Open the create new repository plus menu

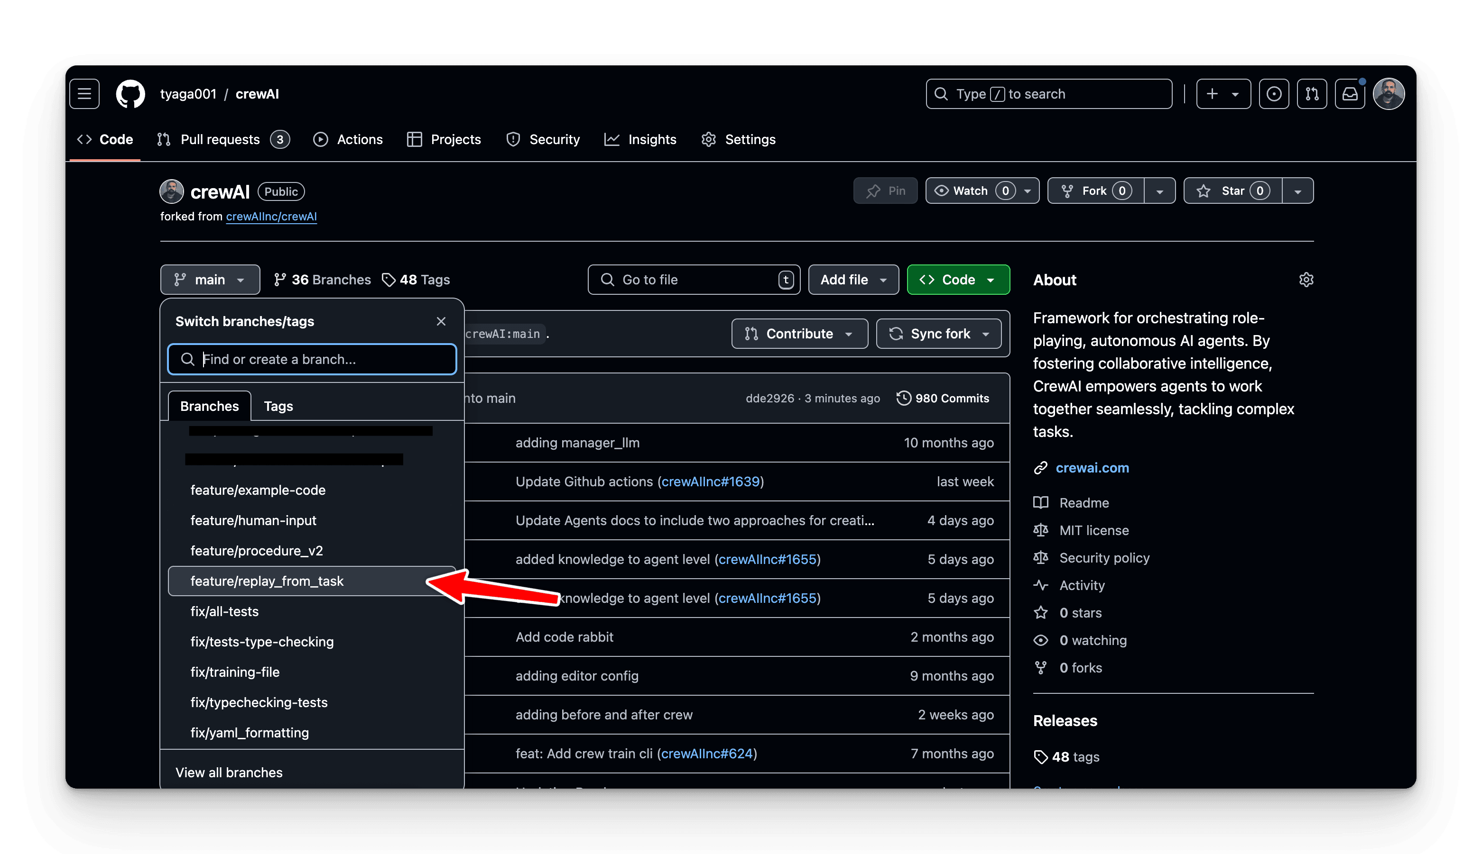point(1223,93)
